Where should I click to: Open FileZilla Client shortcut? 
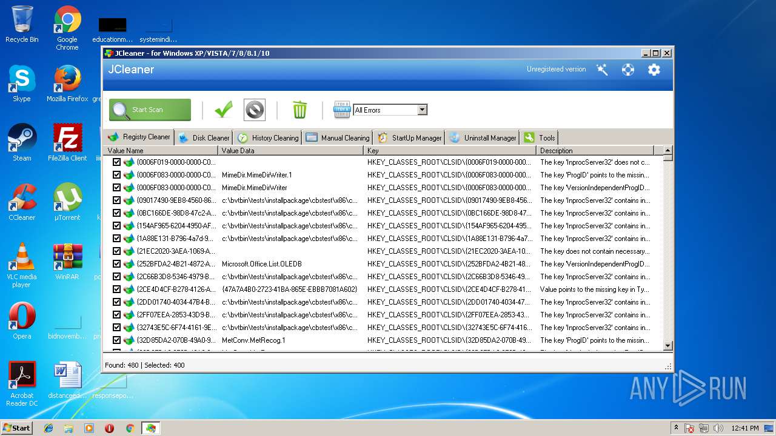(x=67, y=143)
